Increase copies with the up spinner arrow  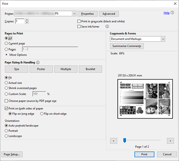[27, 20]
